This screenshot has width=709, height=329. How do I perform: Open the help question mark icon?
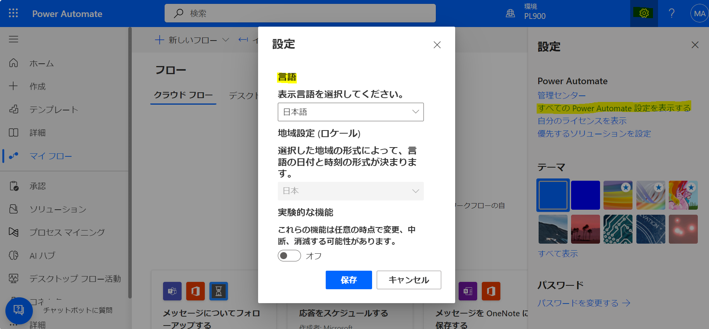click(672, 14)
